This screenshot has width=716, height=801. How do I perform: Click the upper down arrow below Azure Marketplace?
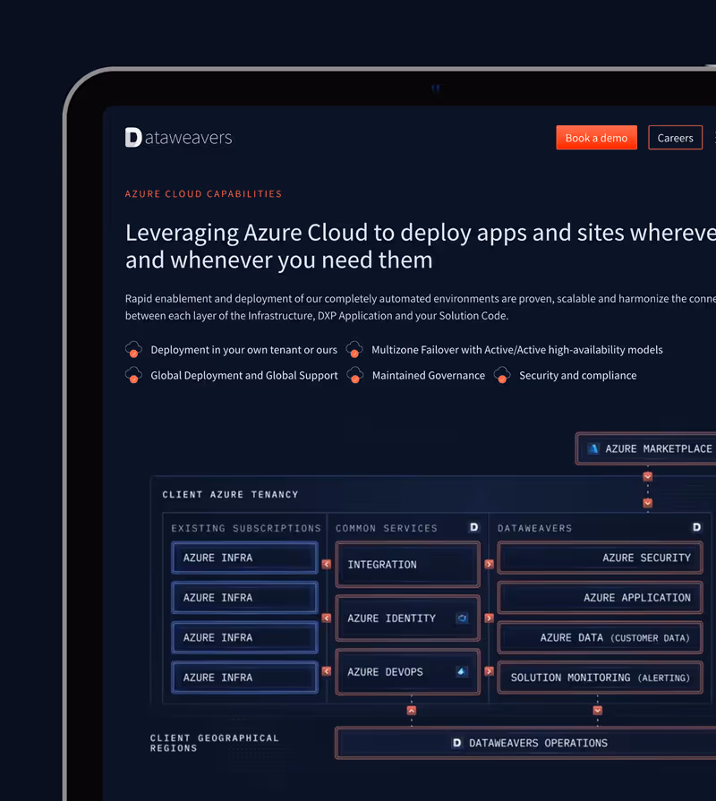click(648, 477)
